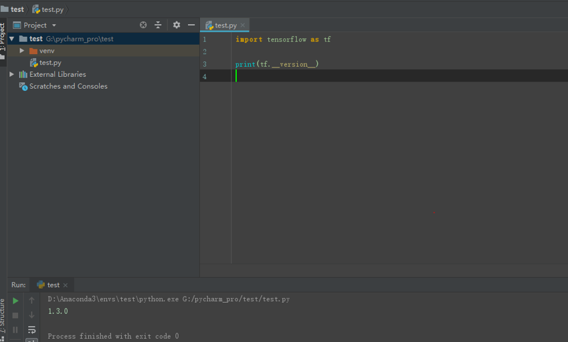Viewport: 568px width, 342px height.
Task: Rerun test with green play button
Action: coord(15,301)
